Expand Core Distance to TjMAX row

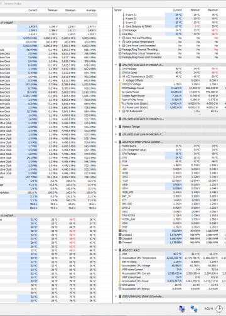click(119, 26)
